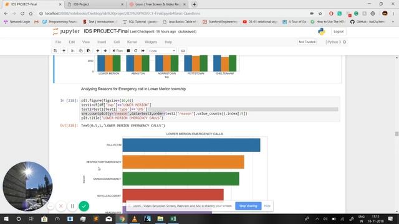Restart the kernel circular arrow icon
399x224 pixels.
coord(136,51)
